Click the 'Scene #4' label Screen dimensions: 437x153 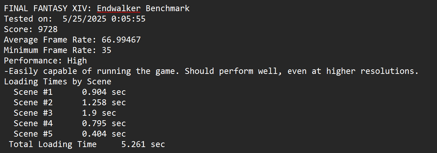33,123
